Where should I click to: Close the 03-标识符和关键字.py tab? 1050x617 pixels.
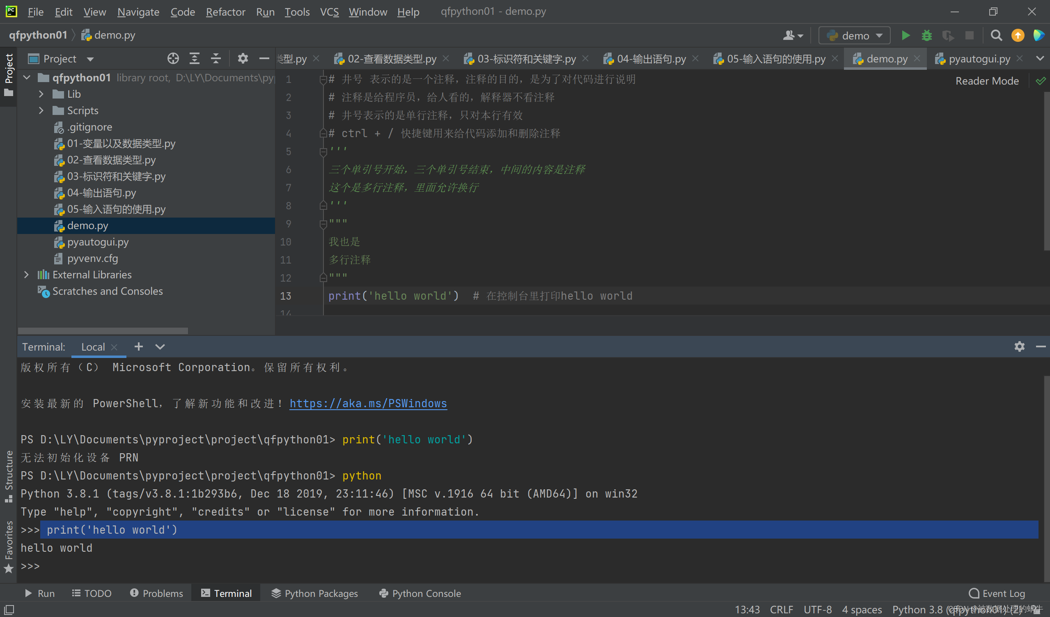click(x=585, y=59)
